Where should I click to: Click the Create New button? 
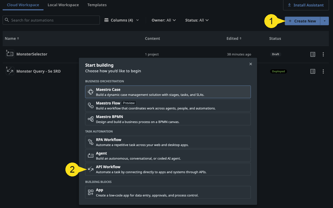click(302, 21)
